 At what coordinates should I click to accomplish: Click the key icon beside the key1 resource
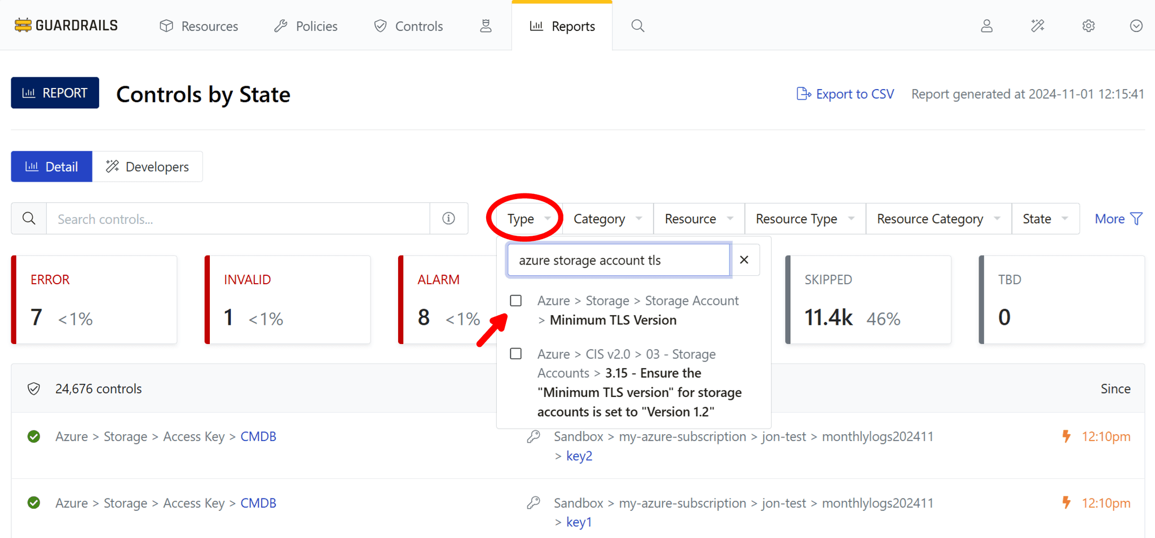[534, 502]
